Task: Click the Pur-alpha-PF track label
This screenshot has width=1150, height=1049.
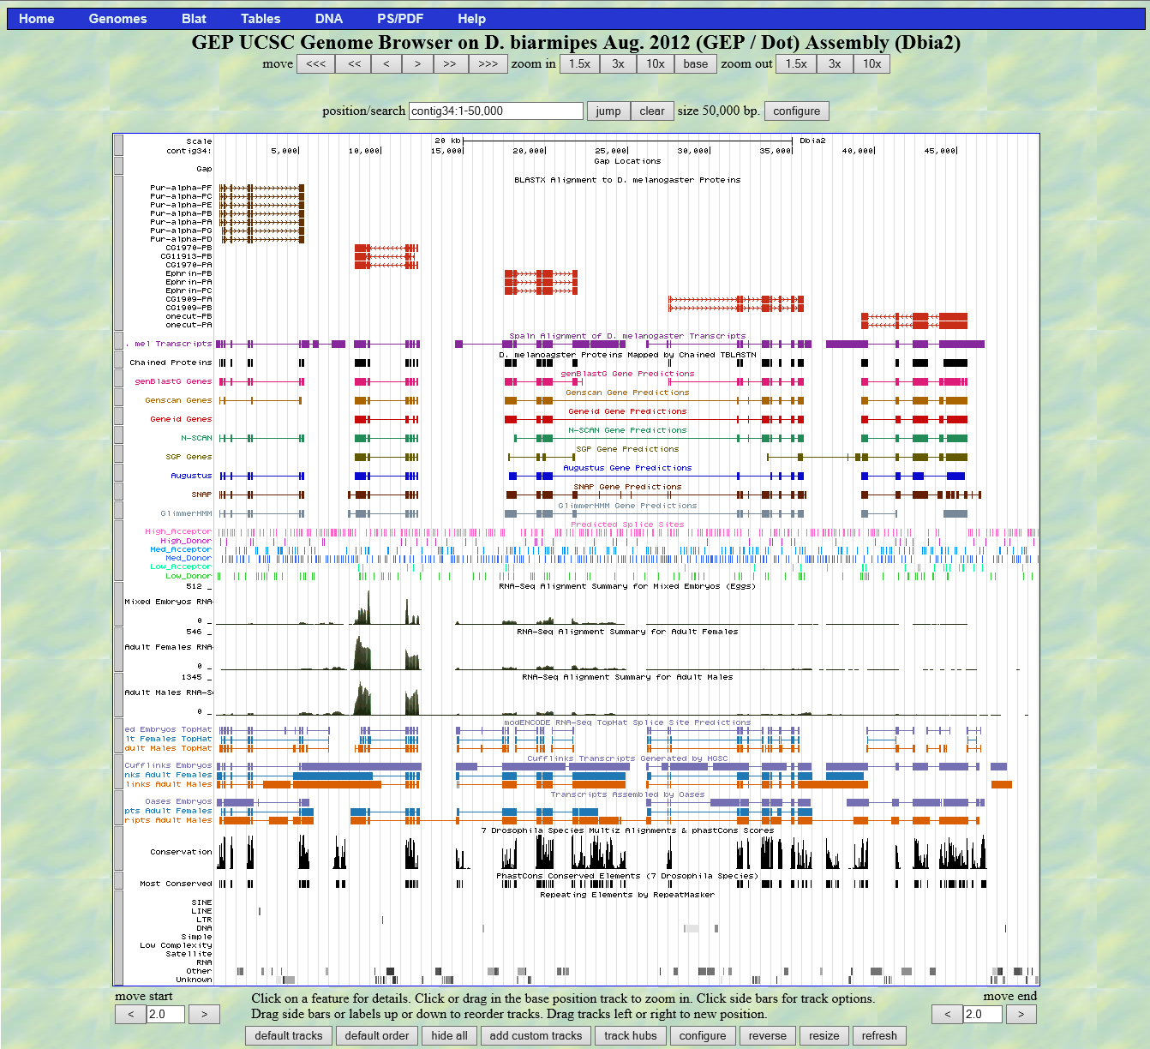Action: (x=181, y=188)
